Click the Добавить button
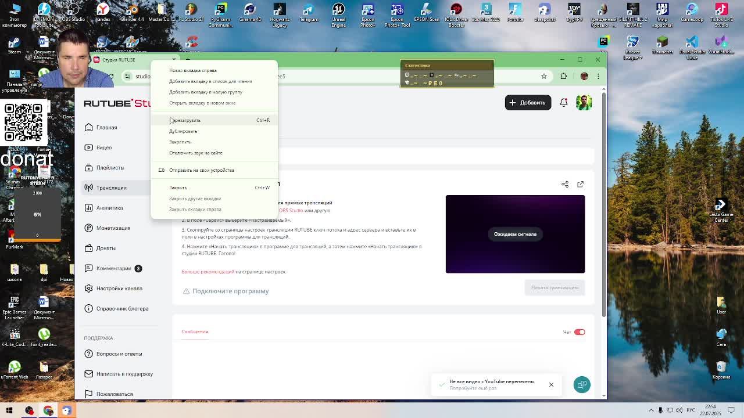This screenshot has height=418, width=744. coord(528,102)
